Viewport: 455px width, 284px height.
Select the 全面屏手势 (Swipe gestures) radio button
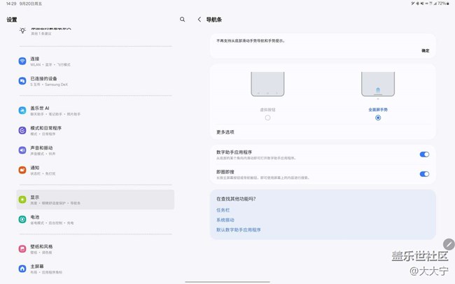pyautogui.click(x=378, y=118)
